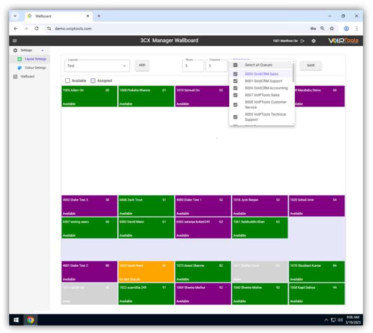Select the 1070 Shushant Kumar tile
373x333 pixels.
[x=317, y=272]
